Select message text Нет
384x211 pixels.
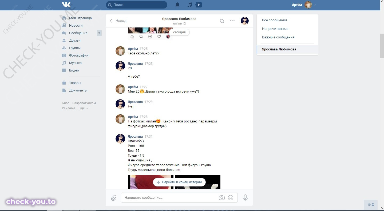click(x=131, y=106)
